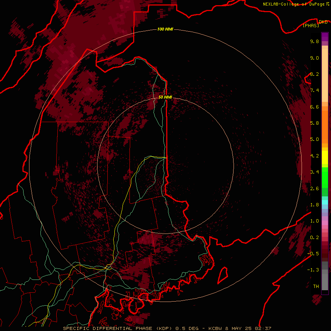Viewport: 331px width, 331px height.
Task: Click the 7.4 scale value label
Action: [x=314, y=90]
